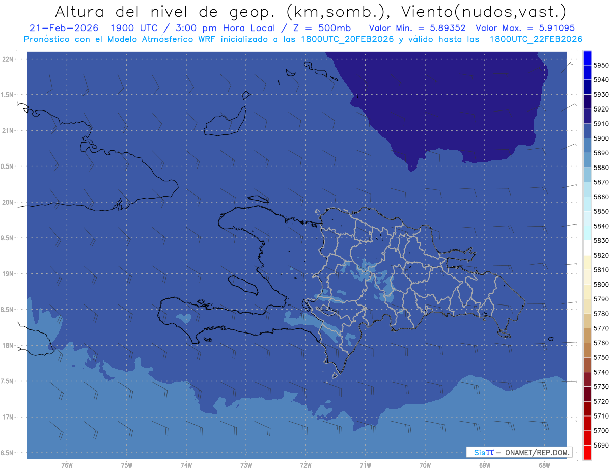Click the "22N" latitude label
This screenshot has height=472, width=611.
[x=9, y=59]
